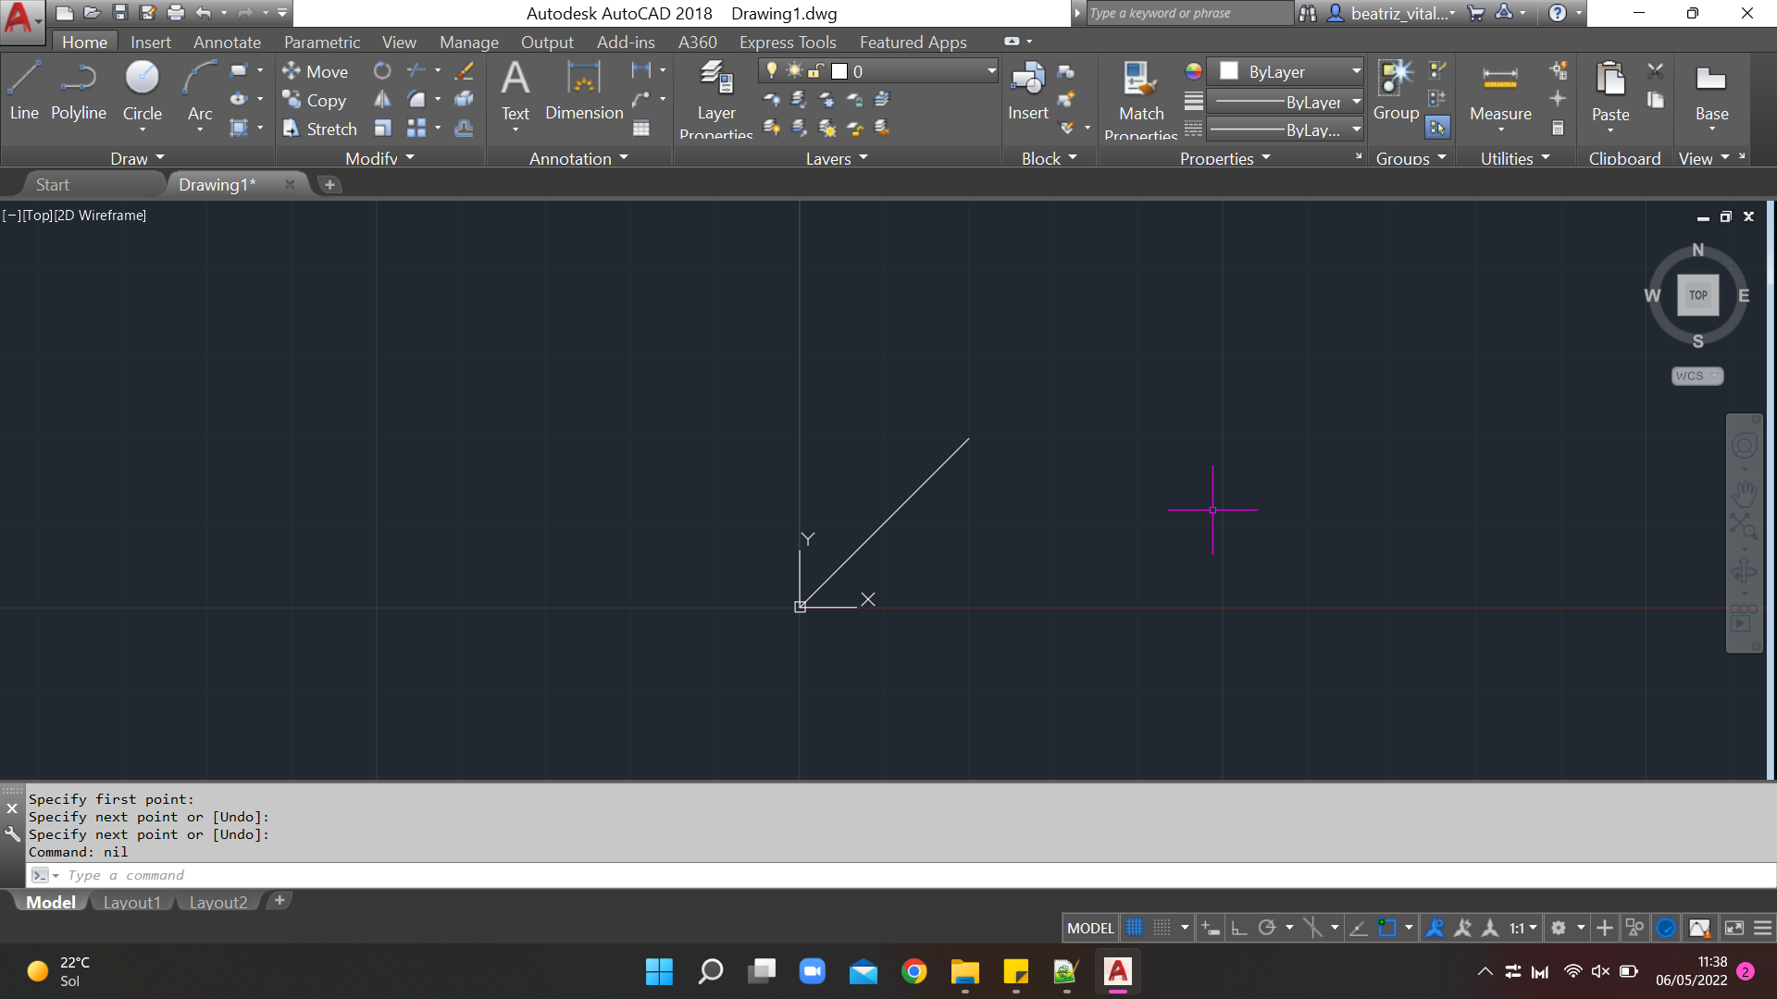
Task: Toggle Object Snap in status bar
Action: (x=1386, y=928)
